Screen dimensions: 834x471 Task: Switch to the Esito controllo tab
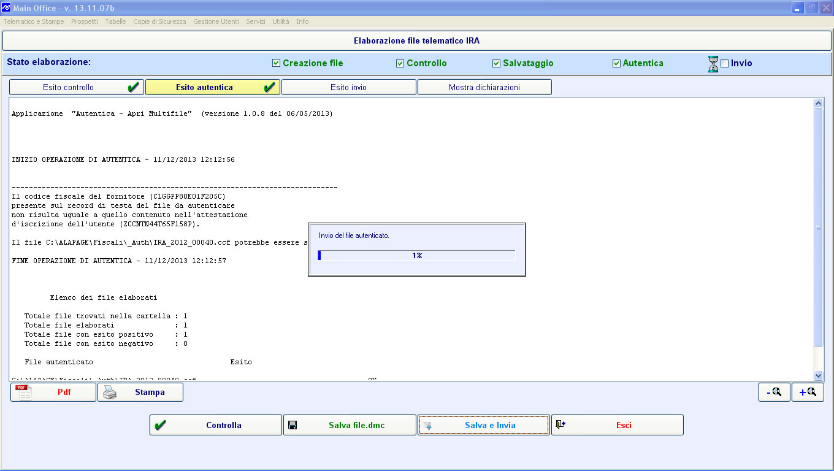pyautogui.click(x=77, y=87)
